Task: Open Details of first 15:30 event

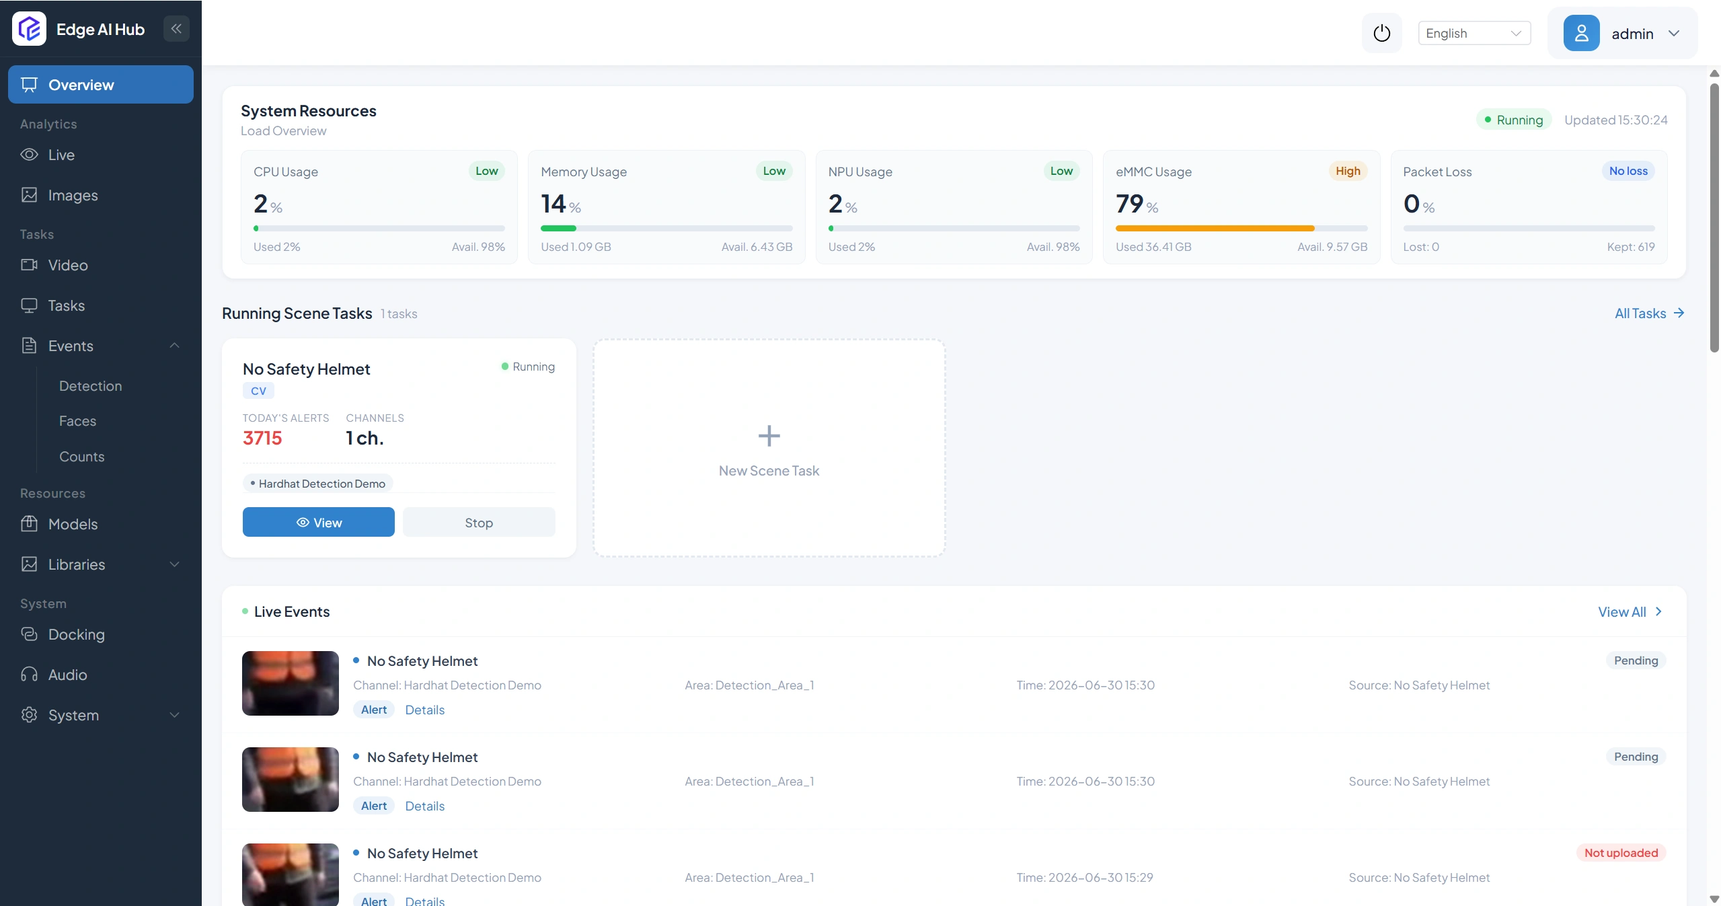Action: [424, 710]
